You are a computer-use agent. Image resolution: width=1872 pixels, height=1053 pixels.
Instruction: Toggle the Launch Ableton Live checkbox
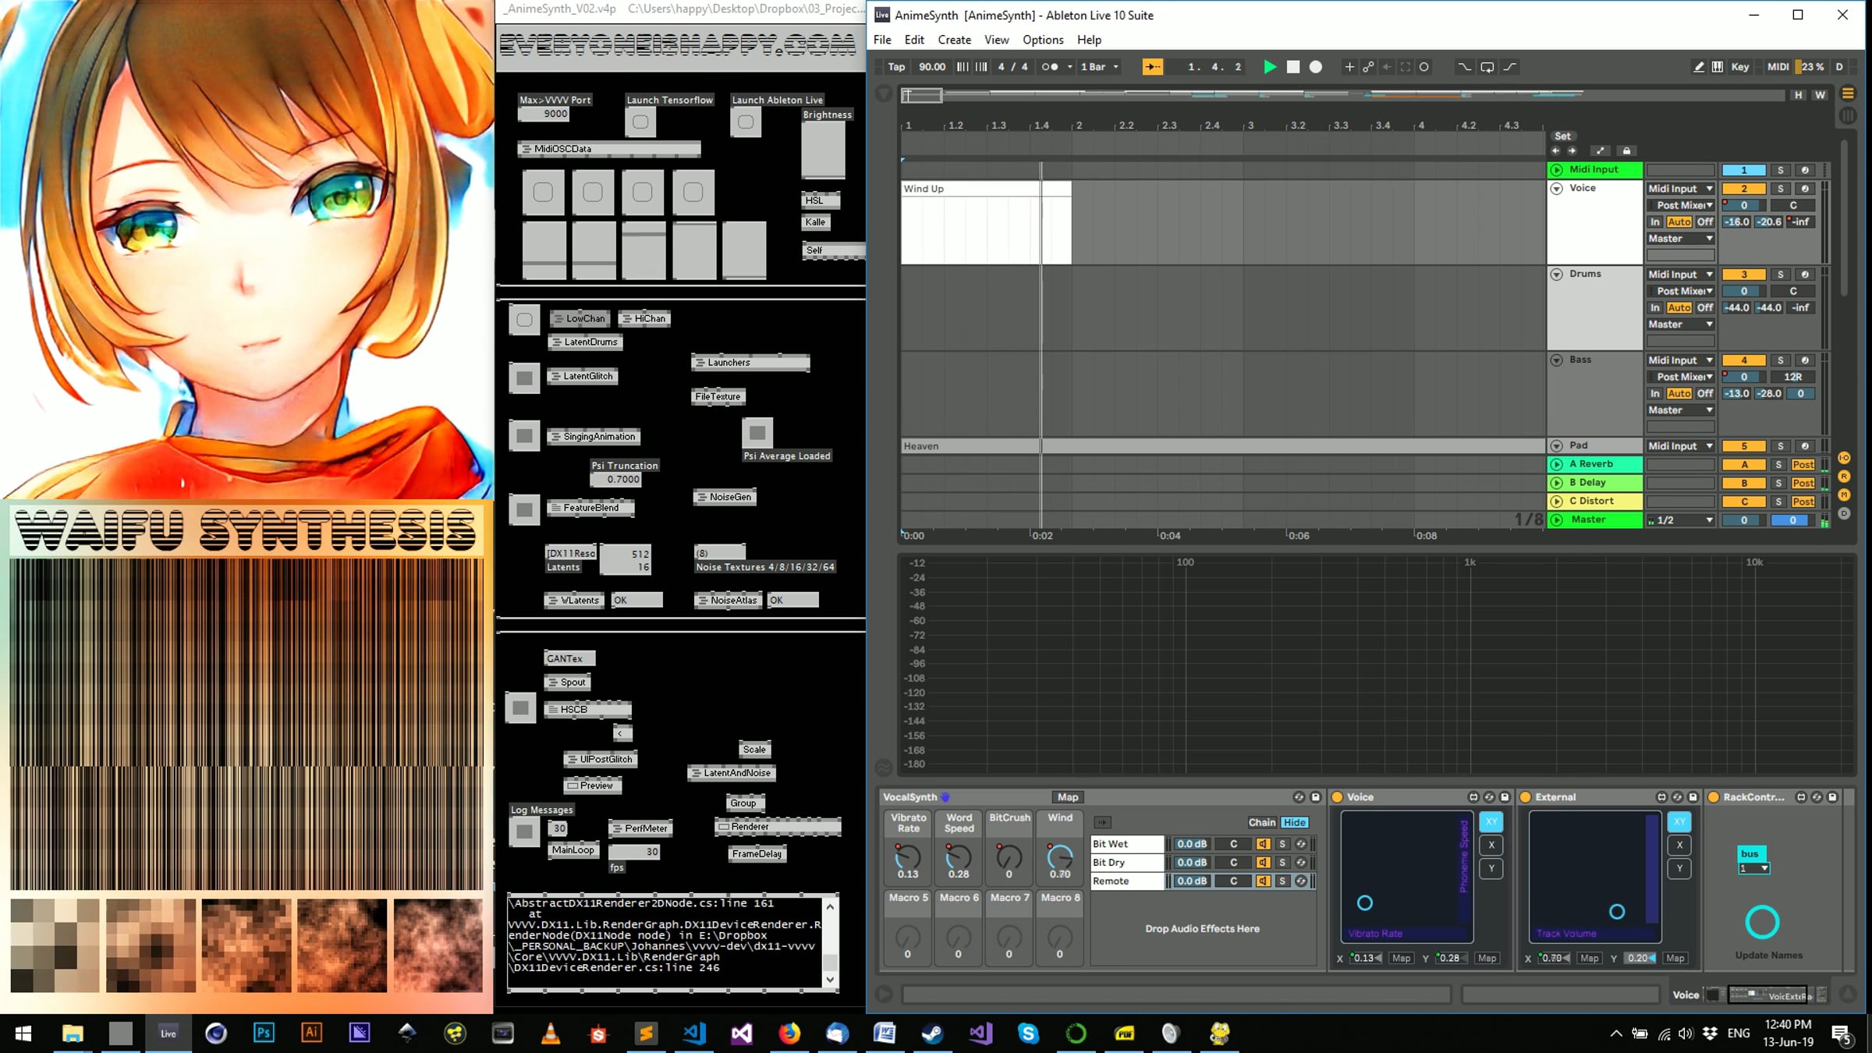pos(746,122)
